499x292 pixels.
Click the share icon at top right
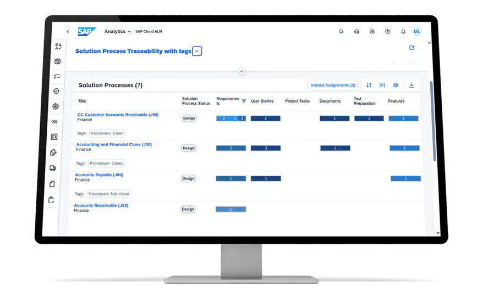[412, 48]
